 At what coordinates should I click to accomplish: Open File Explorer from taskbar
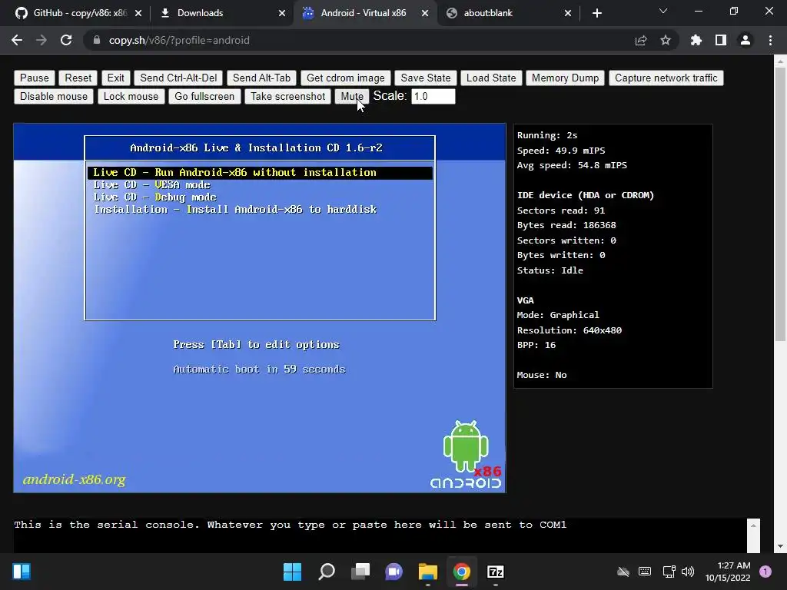[x=427, y=572]
